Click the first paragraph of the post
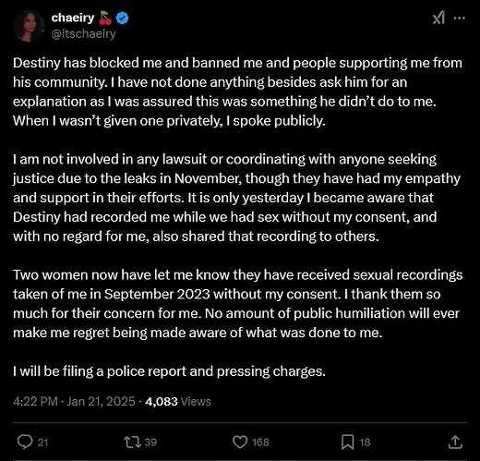Image resolution: width=480 pixels, height=461 pixels. [237, 91]
